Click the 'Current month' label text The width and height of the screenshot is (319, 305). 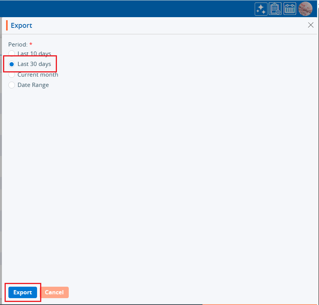click(x=38, y=75)
